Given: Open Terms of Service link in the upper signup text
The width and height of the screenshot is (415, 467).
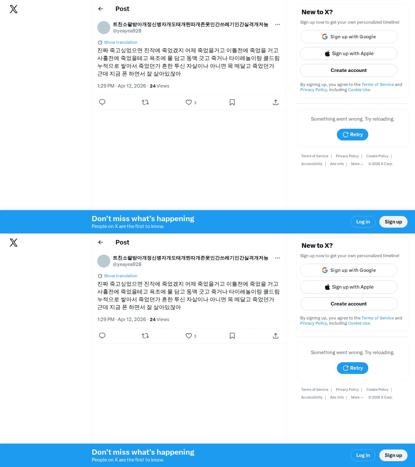Looking at the screenshot, I should (x=378, y=84).
